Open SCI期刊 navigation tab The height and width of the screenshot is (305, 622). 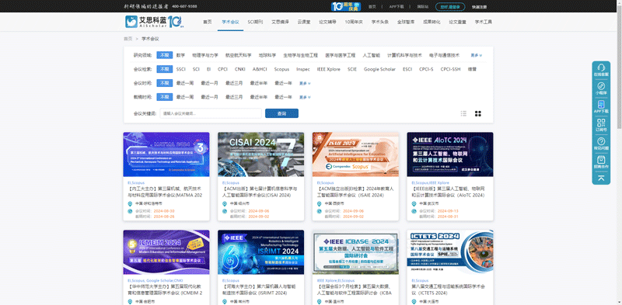255,23
